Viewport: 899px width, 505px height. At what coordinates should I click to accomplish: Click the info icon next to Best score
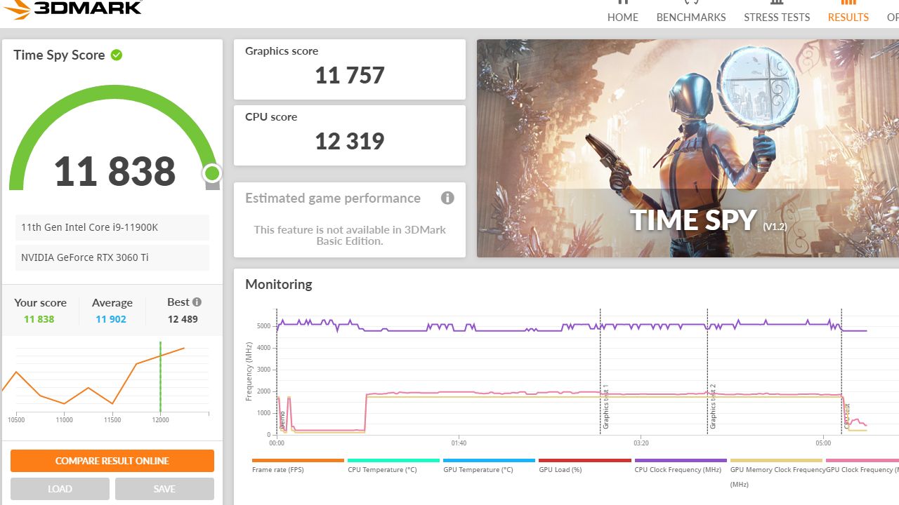tap(197, 302)
